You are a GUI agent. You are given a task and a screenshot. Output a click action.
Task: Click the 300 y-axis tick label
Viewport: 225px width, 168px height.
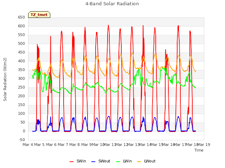21,78
